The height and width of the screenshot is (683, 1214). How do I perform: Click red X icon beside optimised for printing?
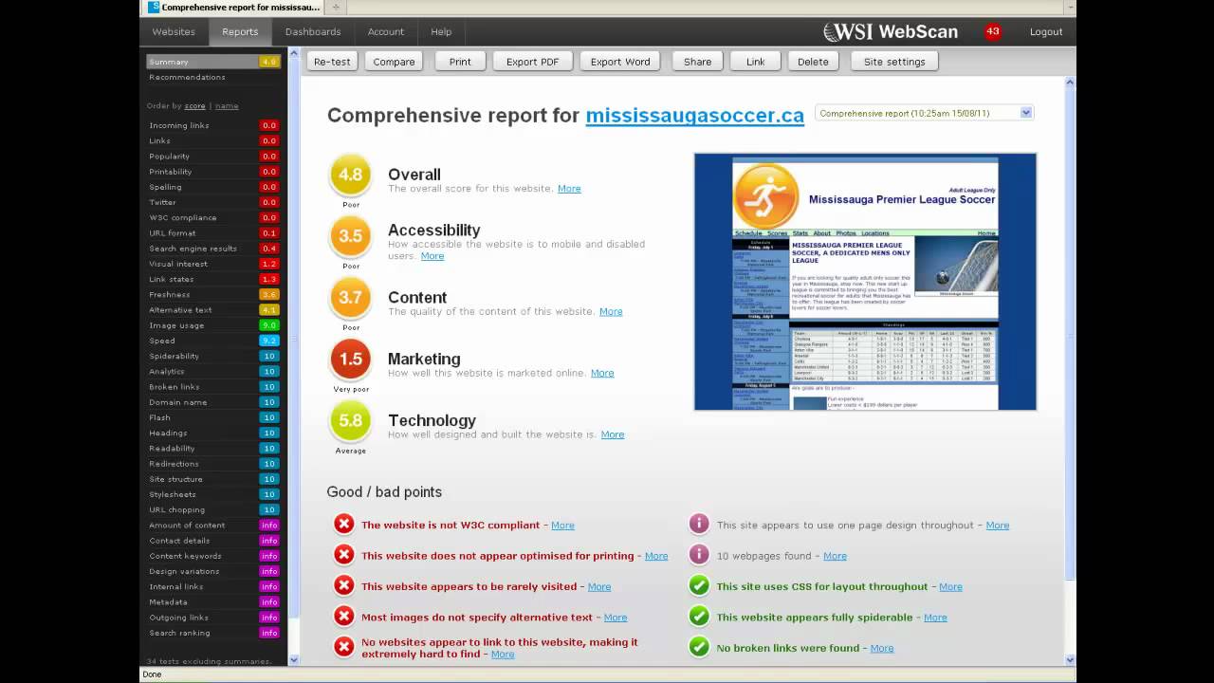(x=343, y=555)
